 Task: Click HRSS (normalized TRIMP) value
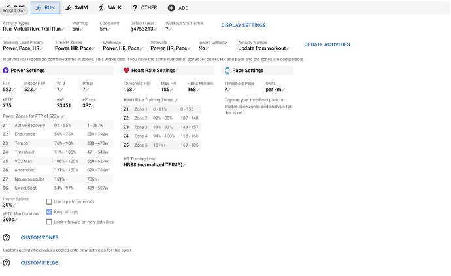(x=153, y=165)
